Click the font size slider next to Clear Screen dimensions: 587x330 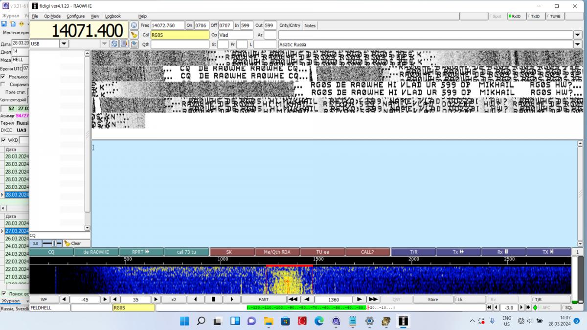(x=52, y=243)
